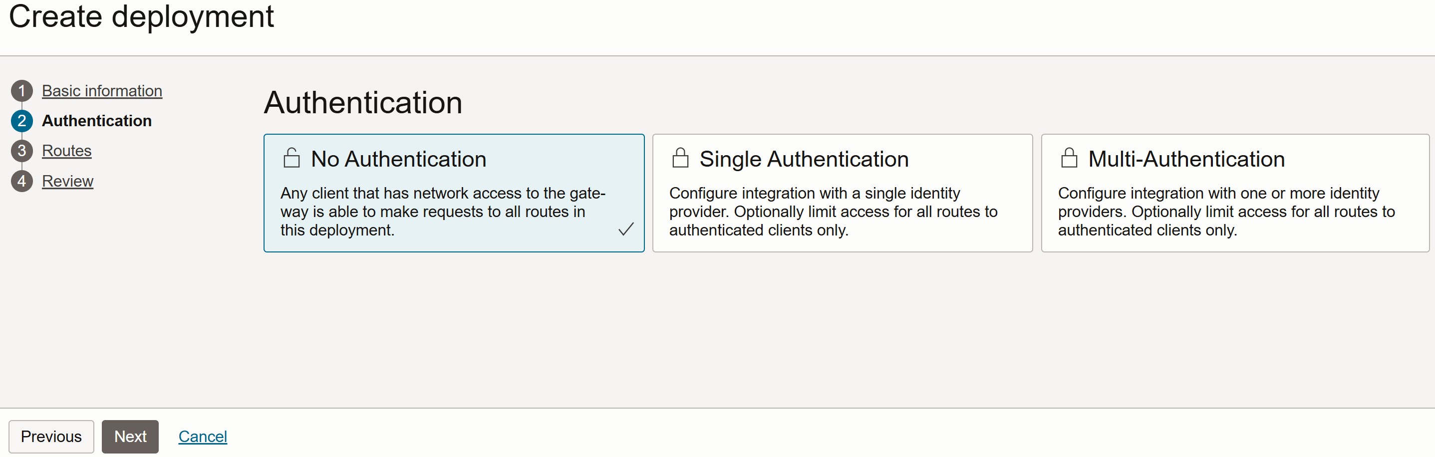Viewport: 1435px width, 457px height.
Task: Choose the Single Authentication option card
Action: click(842, 193)
